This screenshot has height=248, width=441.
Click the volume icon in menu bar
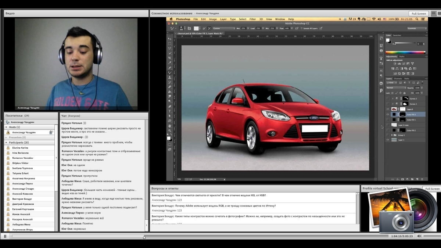click(x=379, y=19)
